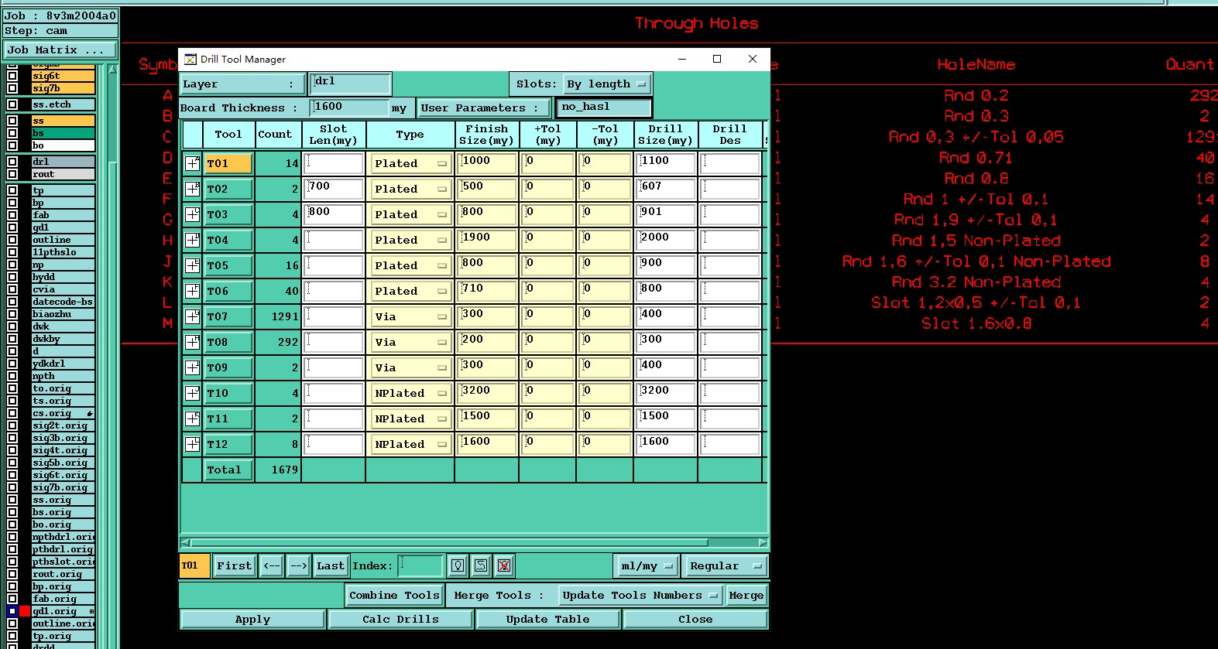This screenshot has width=1218, height=649.
Task: Toggle checkbox for datecode-bs layer
Action: click(12, 302)
